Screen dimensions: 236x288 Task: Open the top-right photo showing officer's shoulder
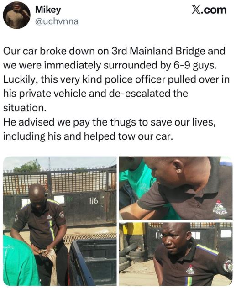[x=176, y=188]
